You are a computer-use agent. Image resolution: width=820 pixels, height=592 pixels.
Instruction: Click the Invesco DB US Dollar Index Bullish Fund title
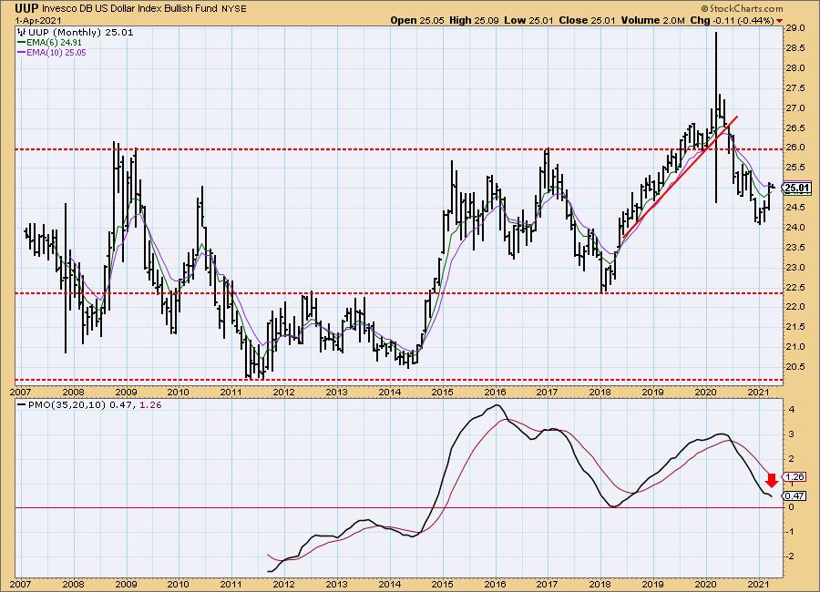click(129, 9)
